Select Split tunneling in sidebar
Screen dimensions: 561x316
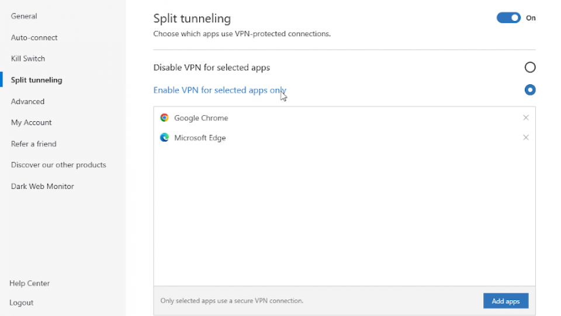click(x=36, y=80)
